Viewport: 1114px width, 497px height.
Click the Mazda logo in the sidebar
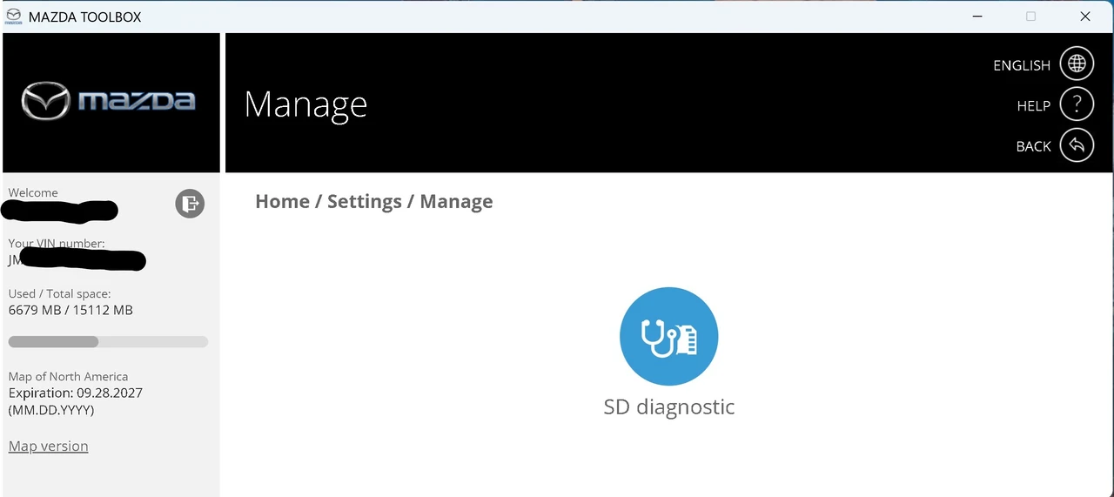point(109,102)
